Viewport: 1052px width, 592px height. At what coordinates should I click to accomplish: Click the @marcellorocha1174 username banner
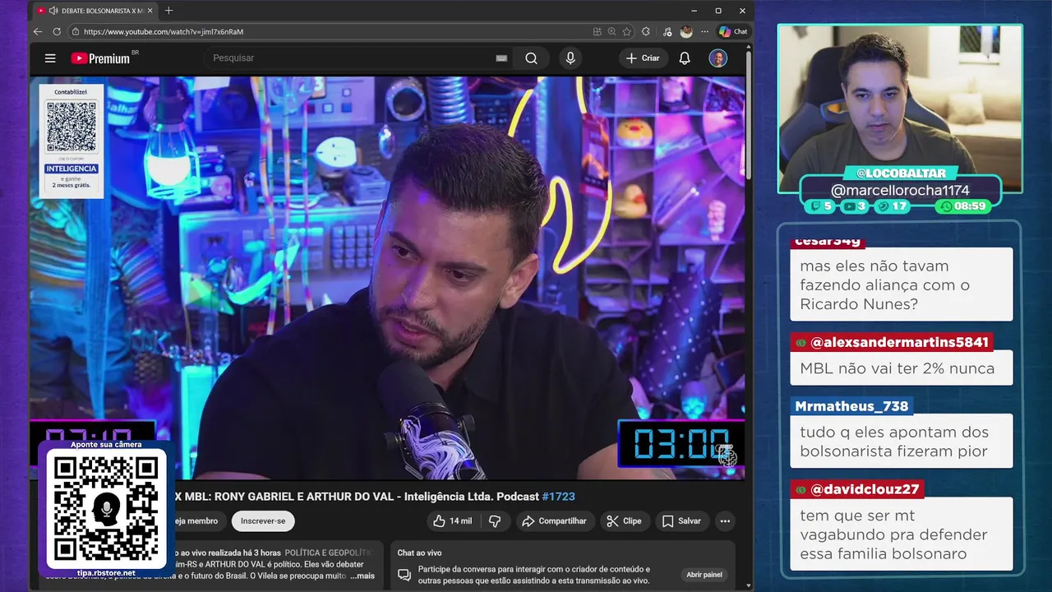(x=900, y=191)
